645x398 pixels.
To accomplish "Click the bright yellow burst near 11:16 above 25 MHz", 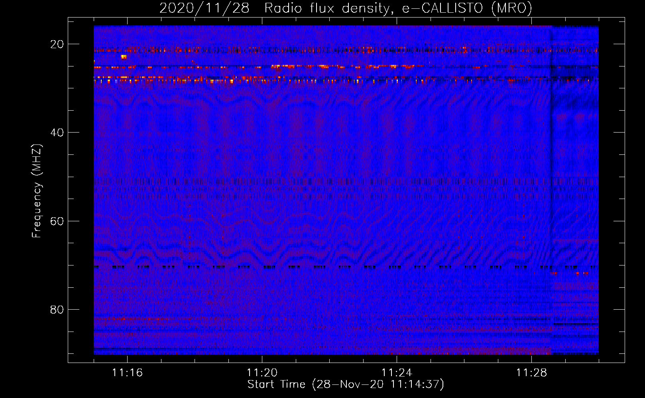I will coord(124,57).
